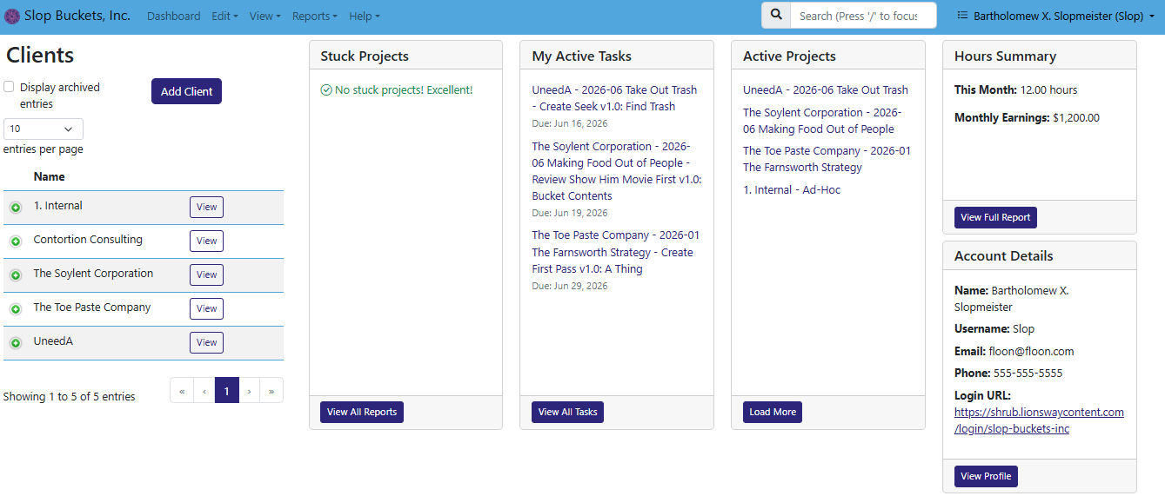Screen dimensions: 1165x496
Task: Click the Monthly Earnings $1,200.00 value
Action: [x=1076, y=117]
